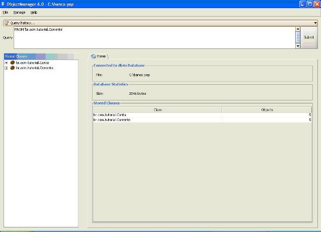Click the ObjectManager title bar icon
This screenshot has width=321, height=232.
click(x=4, y=4)
